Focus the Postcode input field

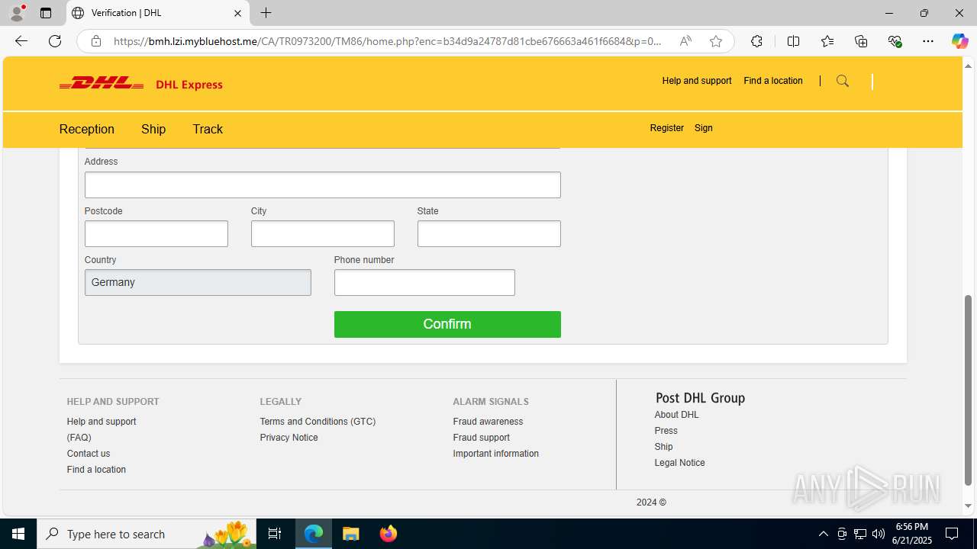[156, 233]
